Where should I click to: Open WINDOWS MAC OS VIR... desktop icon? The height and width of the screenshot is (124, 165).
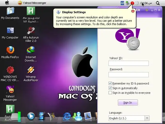[x=10, y=74]
